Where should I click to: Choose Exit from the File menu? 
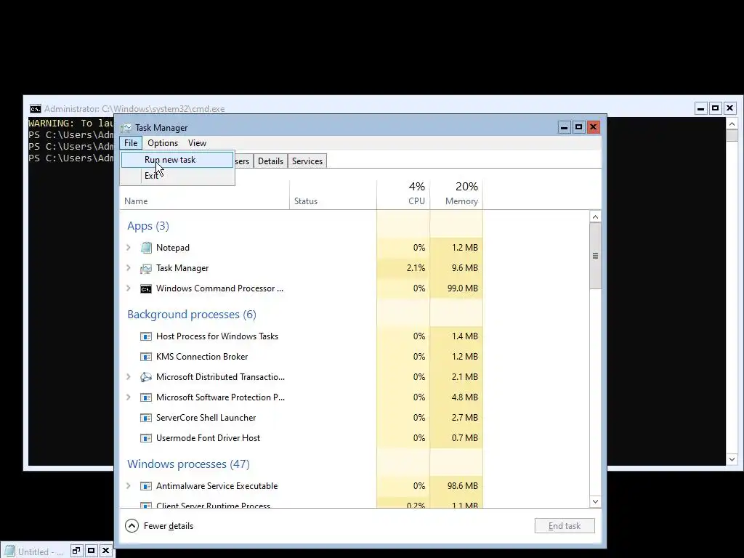(x=177, y=176)
